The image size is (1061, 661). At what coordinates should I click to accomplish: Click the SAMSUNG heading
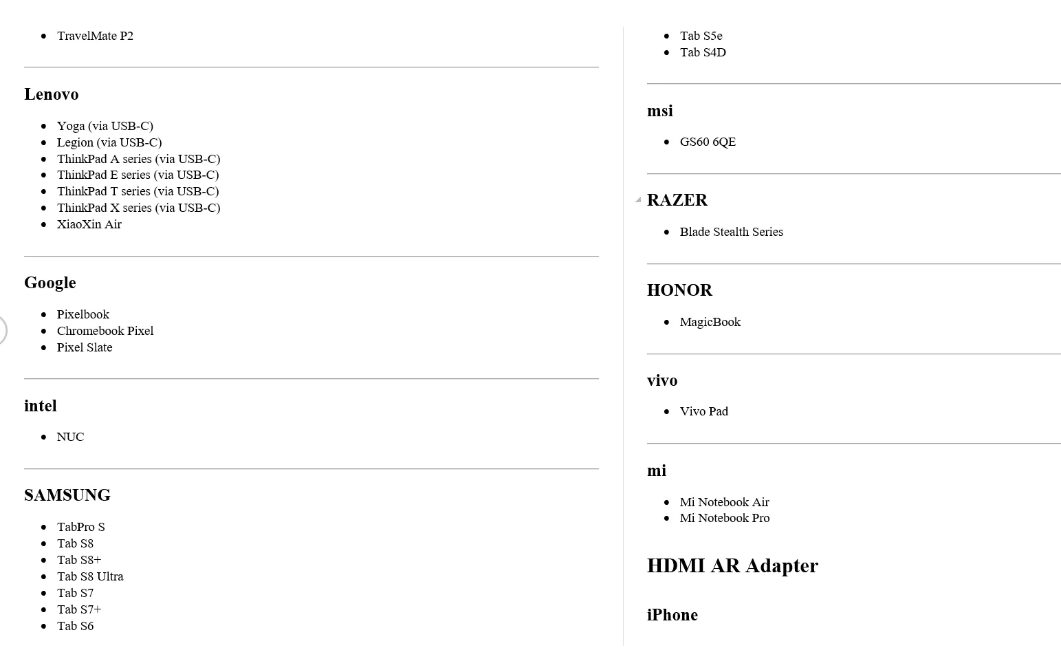tap(67, 495)
